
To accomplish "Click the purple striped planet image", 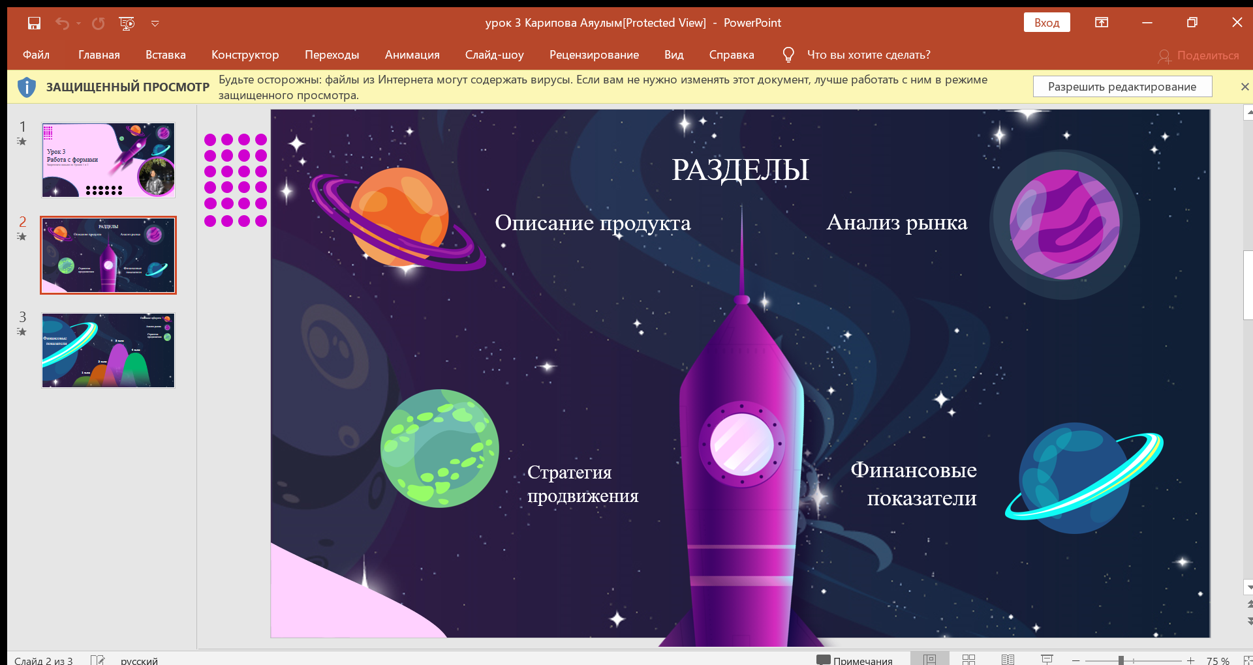I will tap(1064, 224).
